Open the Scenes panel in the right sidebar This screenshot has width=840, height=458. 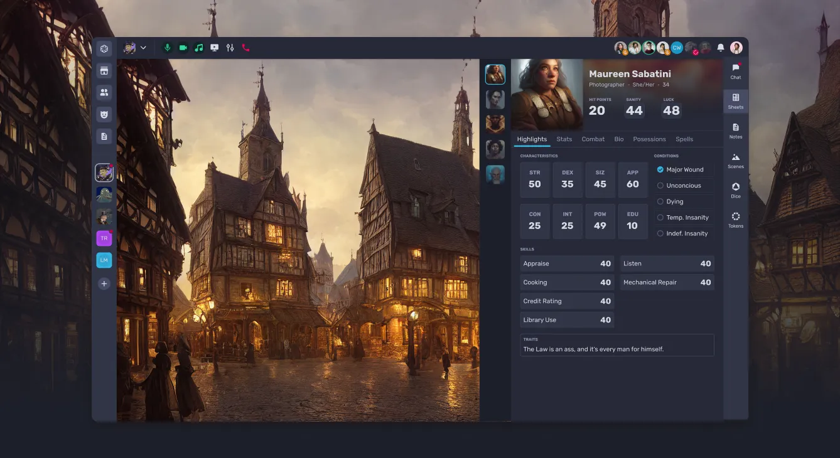(x=735, y=160)
